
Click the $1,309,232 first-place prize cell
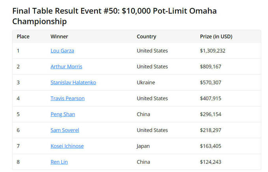[212, 51]
